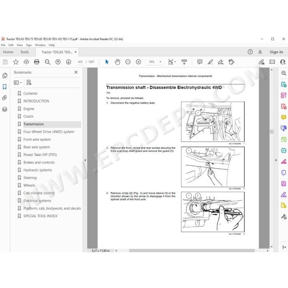Click the page number field showing 415
The image size is (288, 288).
coord(80,62)
